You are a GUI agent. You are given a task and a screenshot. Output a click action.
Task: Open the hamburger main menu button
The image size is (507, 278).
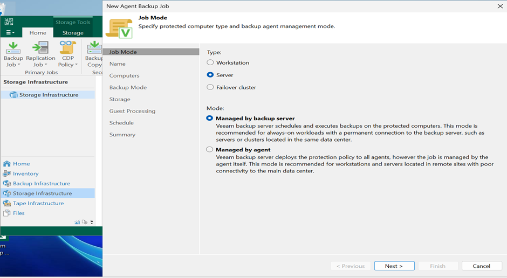tap(10, 33)
